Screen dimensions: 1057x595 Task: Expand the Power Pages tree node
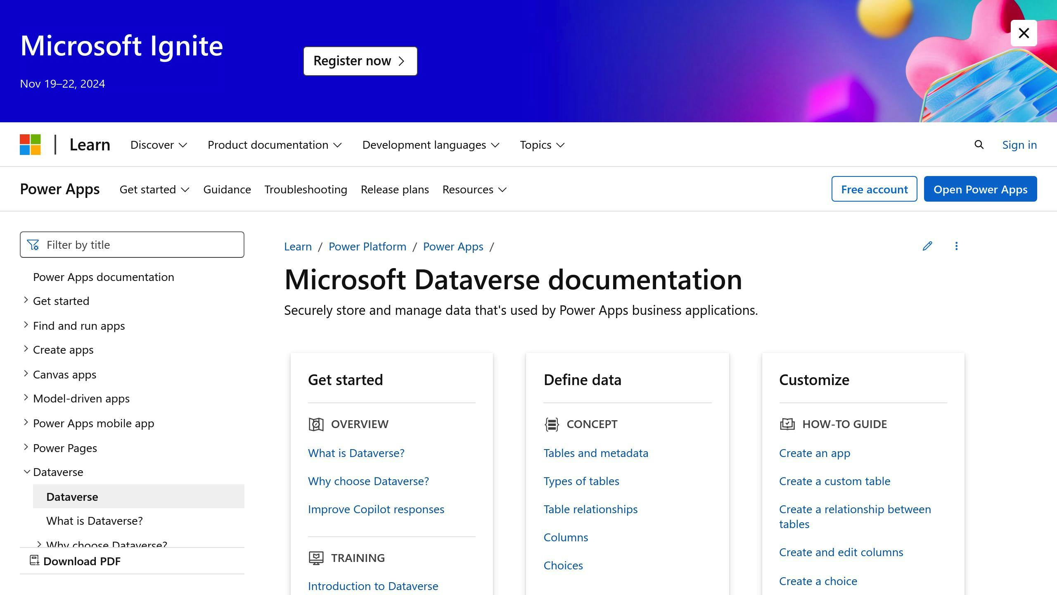[26, 447]
